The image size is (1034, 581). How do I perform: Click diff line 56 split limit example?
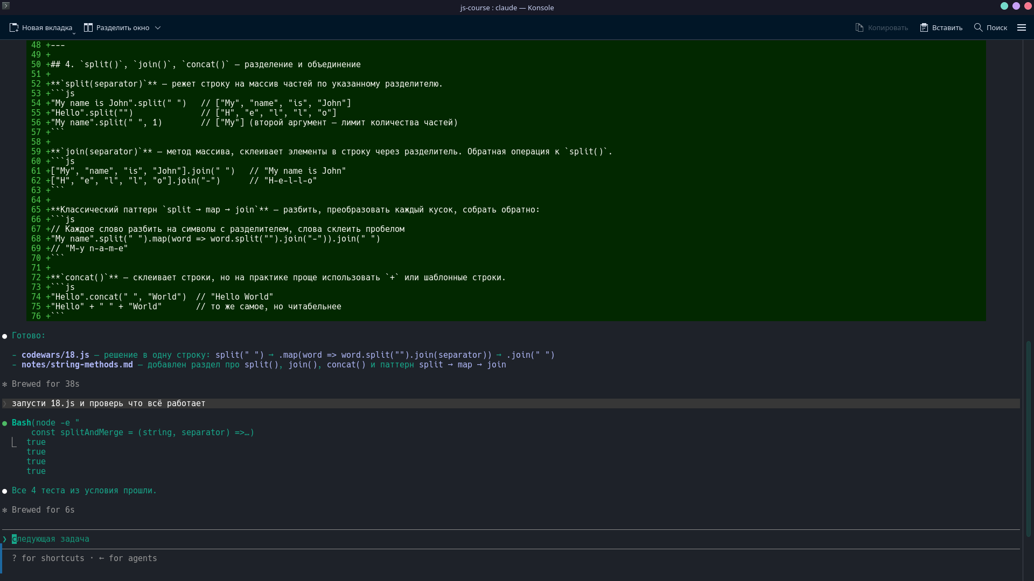(254, 123)
